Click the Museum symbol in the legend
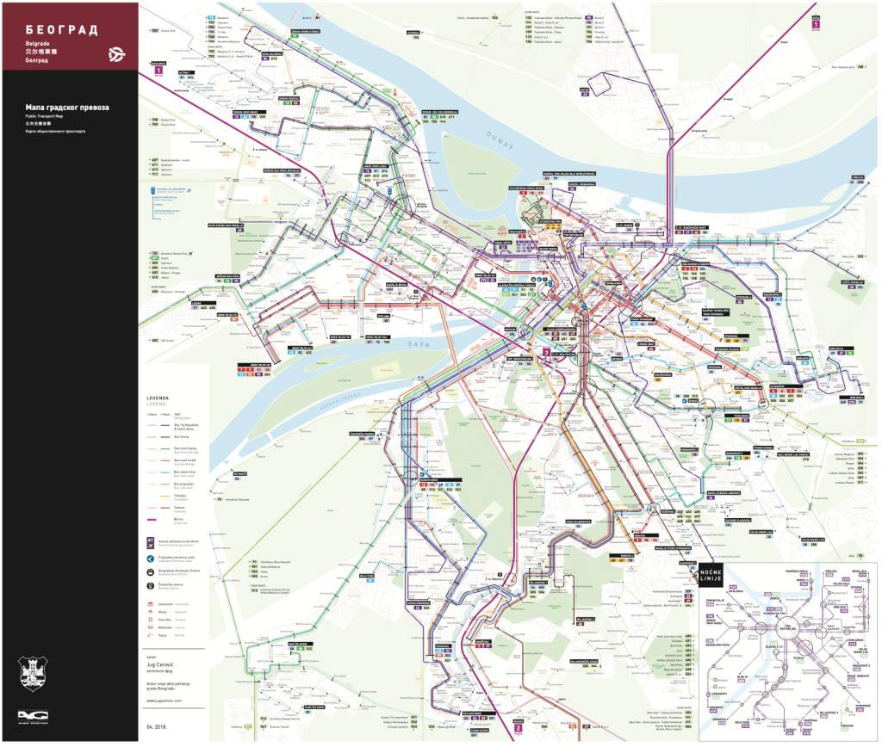882x747 pixels. pos(151,612)
